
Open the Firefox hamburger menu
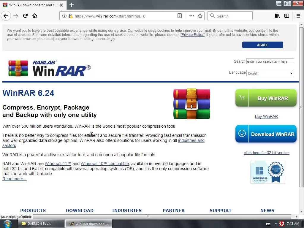click(x=298, y=16)
